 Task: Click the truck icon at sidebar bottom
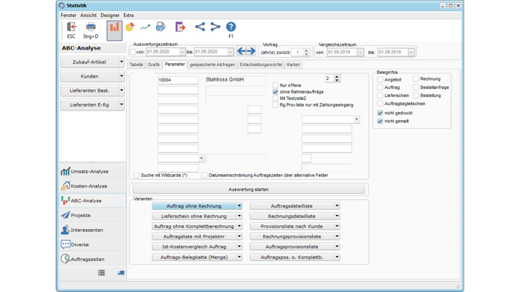tap(120, 273)
